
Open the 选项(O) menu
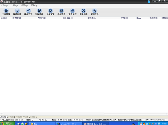click(14, 5)
